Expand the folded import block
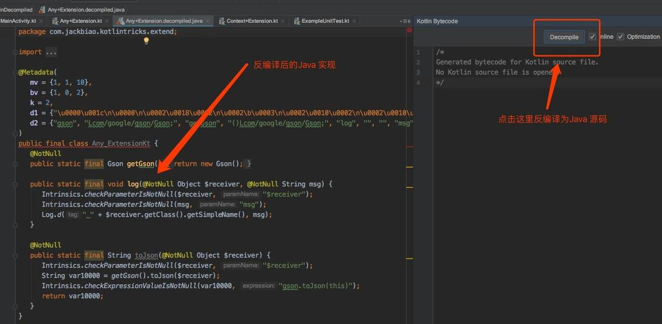 point(14,52)
